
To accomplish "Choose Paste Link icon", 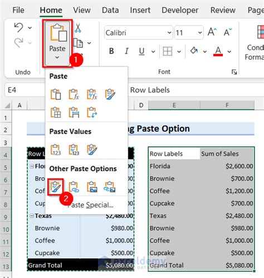I will tap(74, 187).
